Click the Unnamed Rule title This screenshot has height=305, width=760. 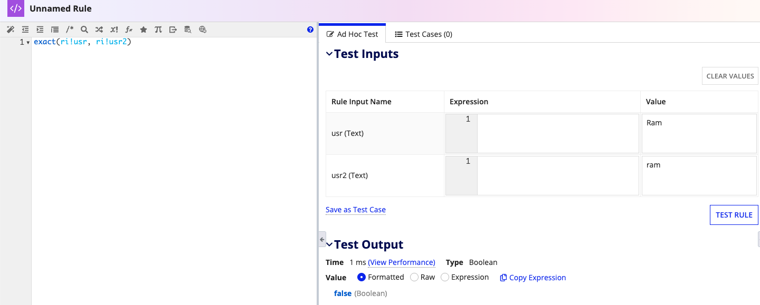click(61, 9)
